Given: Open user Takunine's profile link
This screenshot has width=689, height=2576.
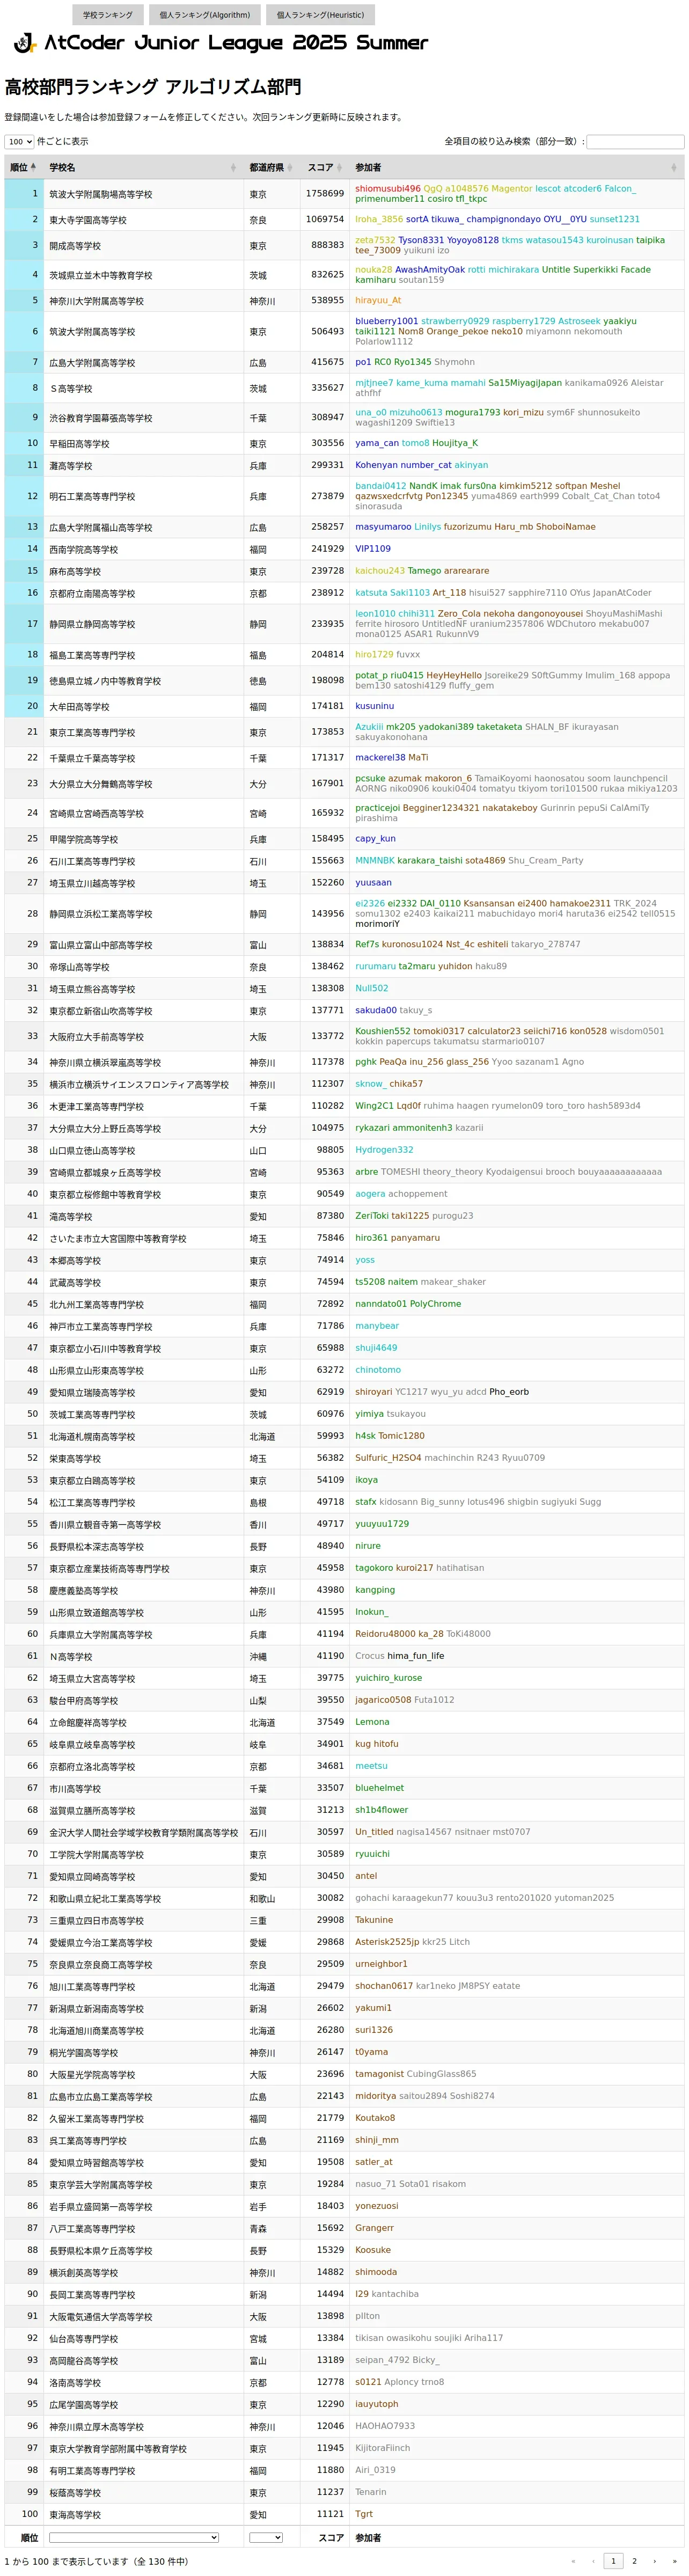Looking at the screenshot, I should [374, 1920].
